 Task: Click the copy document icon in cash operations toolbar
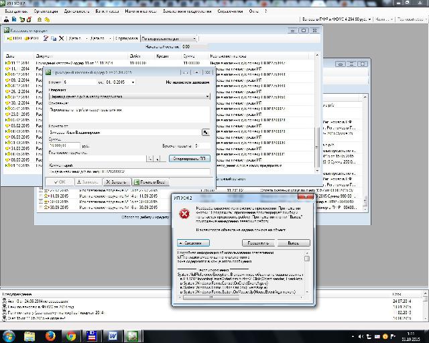[x=54, y=39]
